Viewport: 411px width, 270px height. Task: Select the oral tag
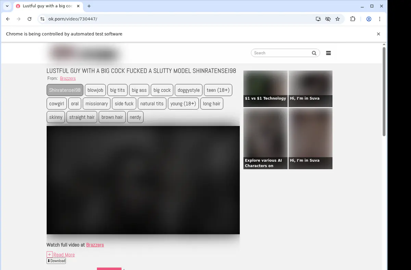click(75, 103)
